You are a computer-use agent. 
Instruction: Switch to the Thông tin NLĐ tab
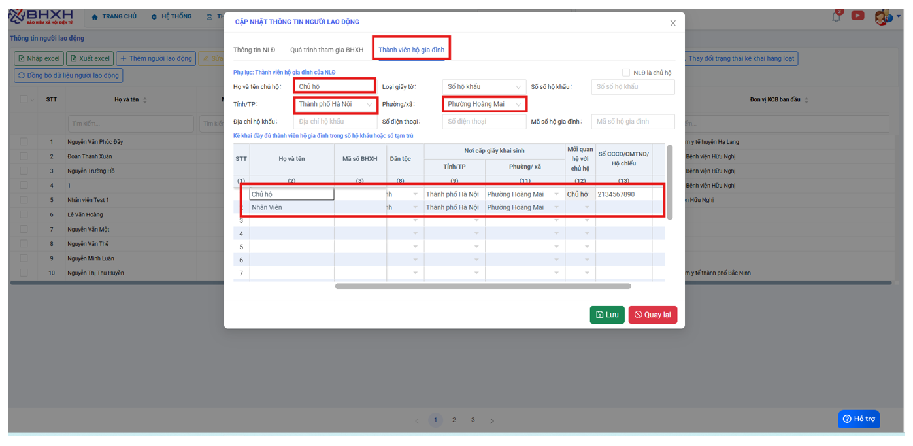point(254,50)
